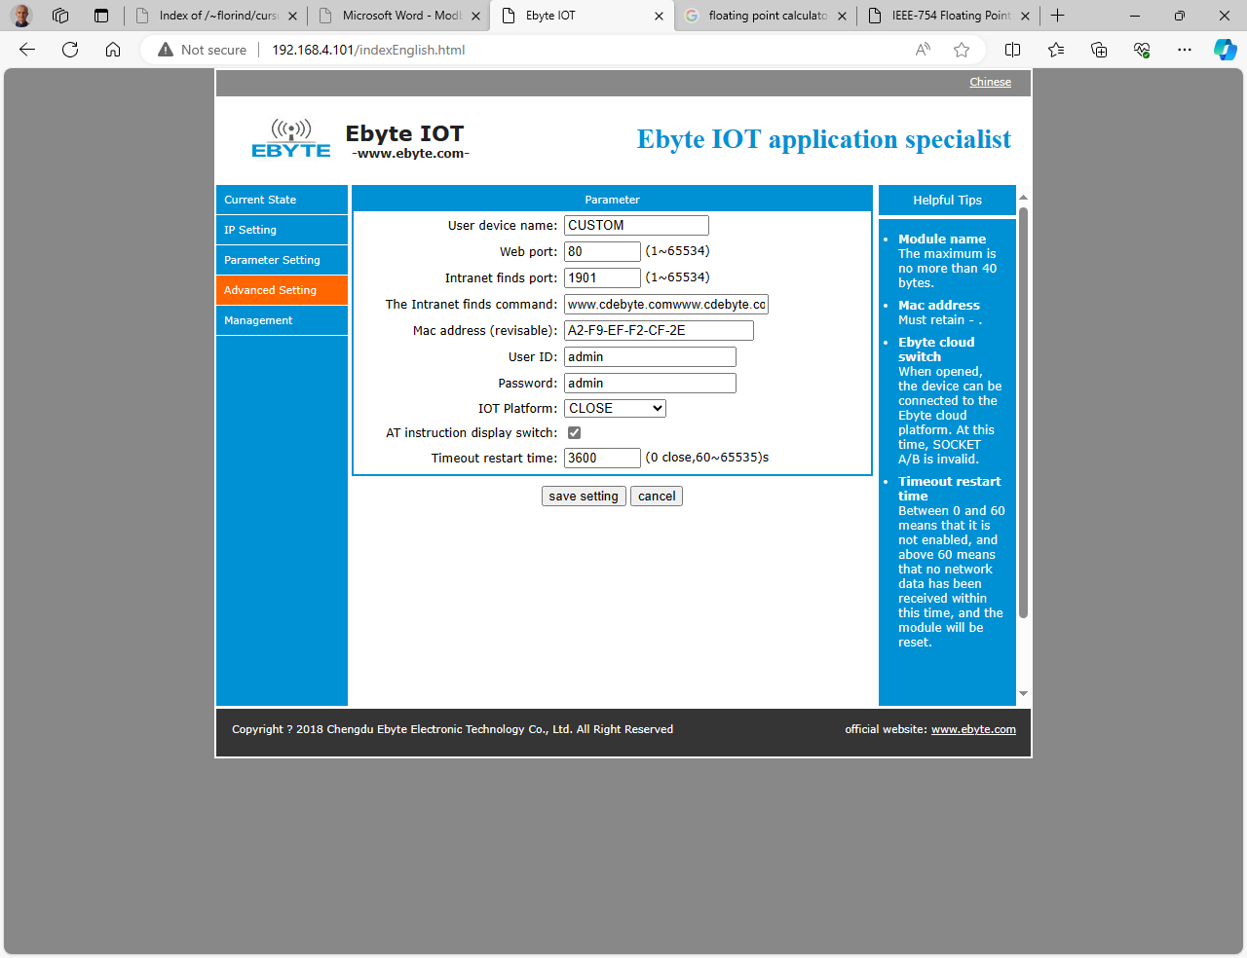Toggle the AT instruction display switch checkbox

tap(574, 433)
